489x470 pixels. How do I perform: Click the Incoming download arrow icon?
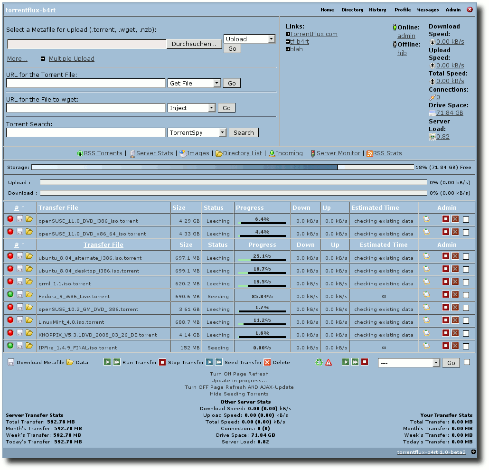pyautogui.click(x=272, y=153)
